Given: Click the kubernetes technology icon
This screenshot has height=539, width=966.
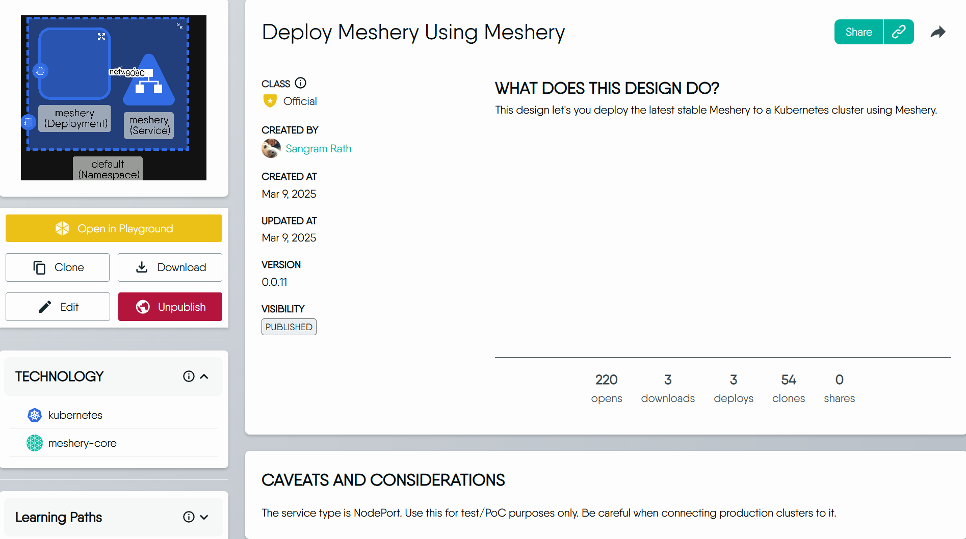Looking at the screenshot, I should pyautogui.click(x=34, y=415).
